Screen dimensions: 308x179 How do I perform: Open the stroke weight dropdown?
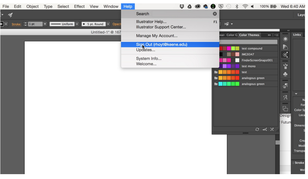[x=45, y=24]
